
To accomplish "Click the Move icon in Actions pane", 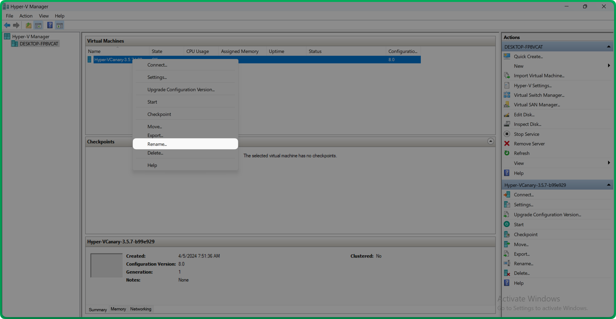I will pos(507,244).
